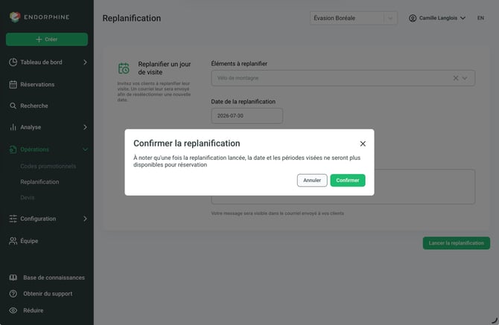
Task: Confirm the replanification
Action: tap(348, 180)
